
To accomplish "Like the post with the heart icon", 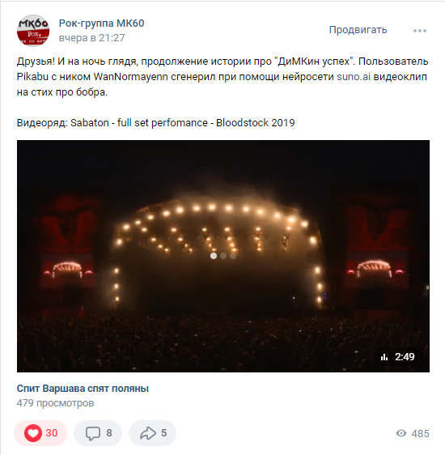I will tap(32, 433).
